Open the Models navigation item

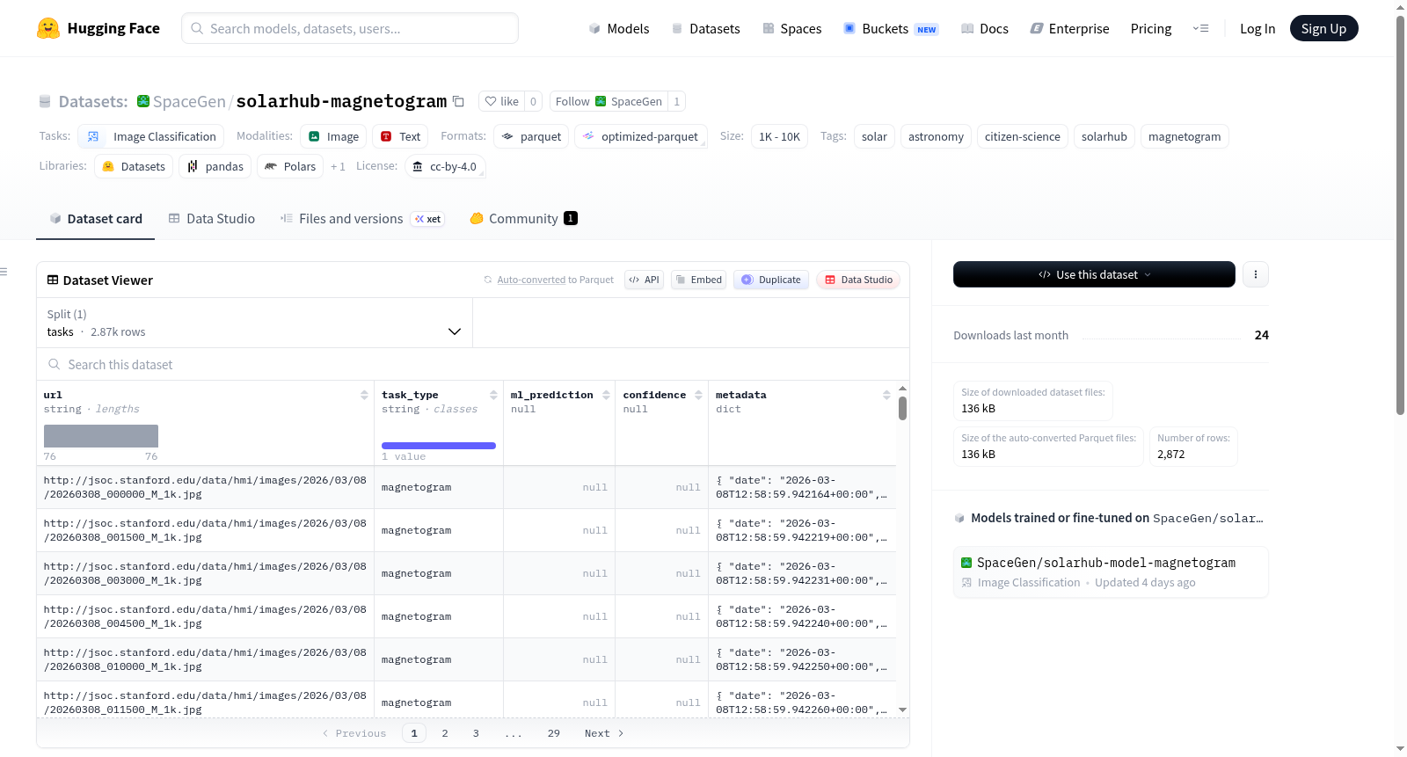point(619,28)
